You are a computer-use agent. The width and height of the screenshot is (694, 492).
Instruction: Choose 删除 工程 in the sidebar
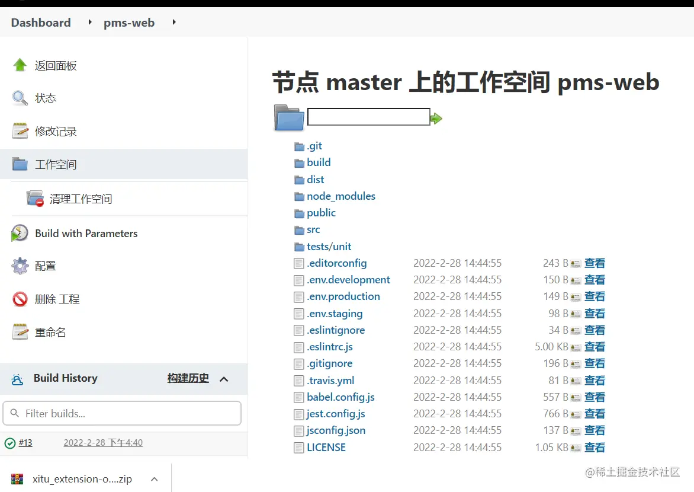[x=57, y=299]
